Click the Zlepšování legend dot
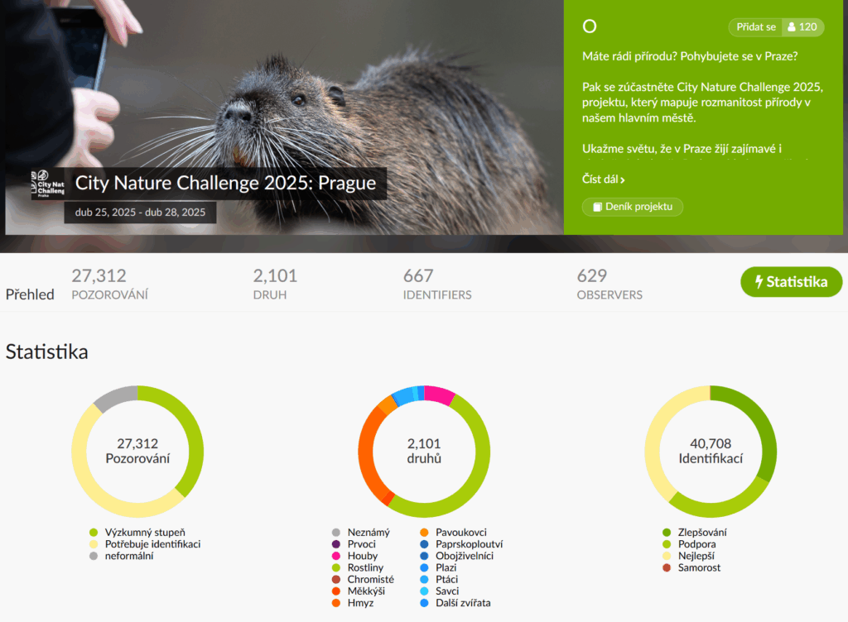 (667, 533)
